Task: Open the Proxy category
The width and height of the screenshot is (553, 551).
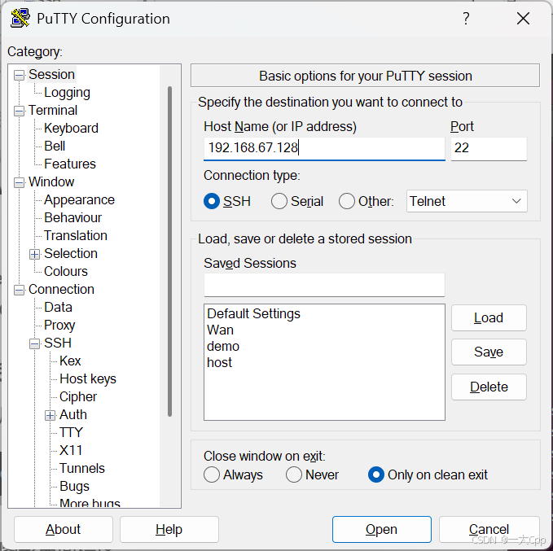Action: [x=59, y=325]
